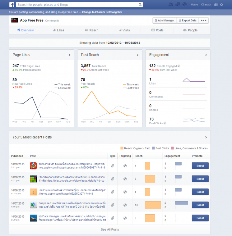This screenshot has height=236, width=232.
Task: Expand Your 5 Most Recent Posts arrow
Action: pyautogui.click(x=206, y=137)
